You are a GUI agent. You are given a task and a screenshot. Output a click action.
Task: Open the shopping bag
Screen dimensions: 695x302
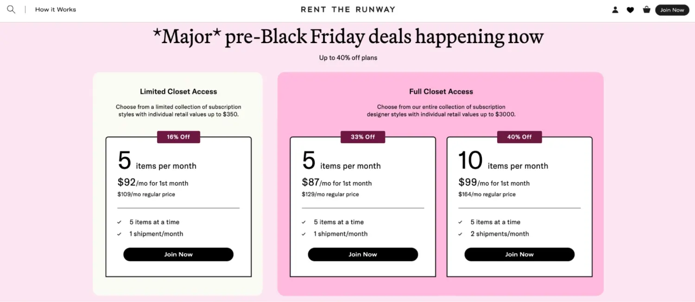coord(646,9)
